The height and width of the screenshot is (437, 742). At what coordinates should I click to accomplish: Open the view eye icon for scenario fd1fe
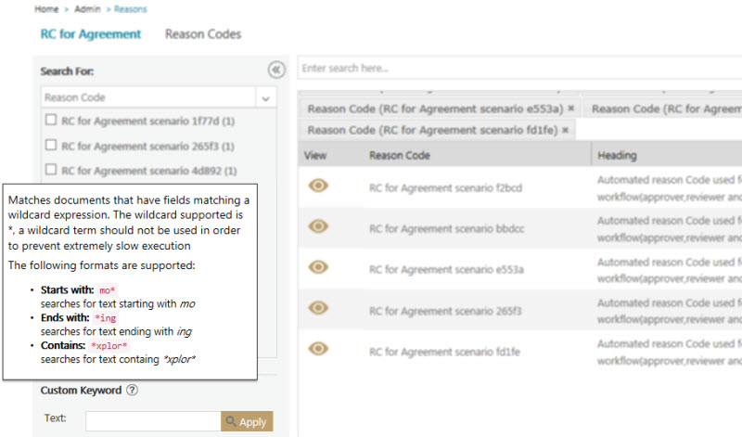click(x=318, y=349)
